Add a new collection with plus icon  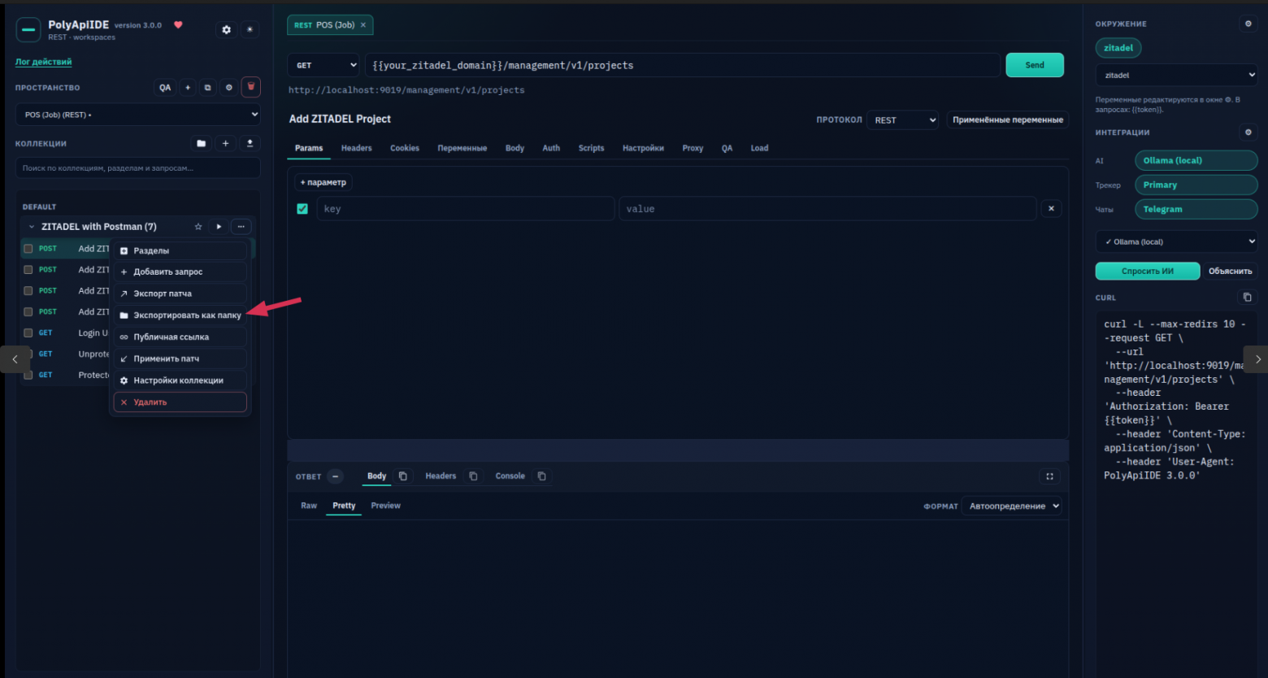click(x=225, y=143)
